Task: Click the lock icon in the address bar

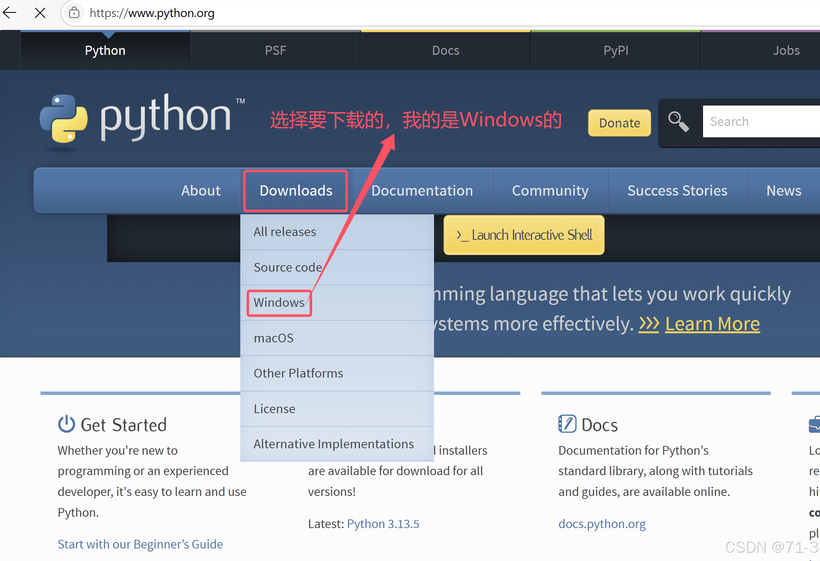Action: pos(74,13)
